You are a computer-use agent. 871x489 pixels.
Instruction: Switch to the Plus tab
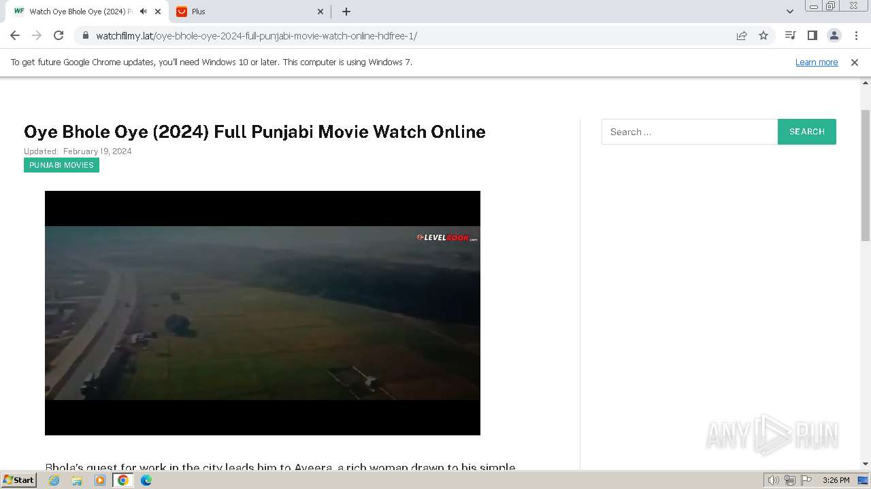[249, 12]
